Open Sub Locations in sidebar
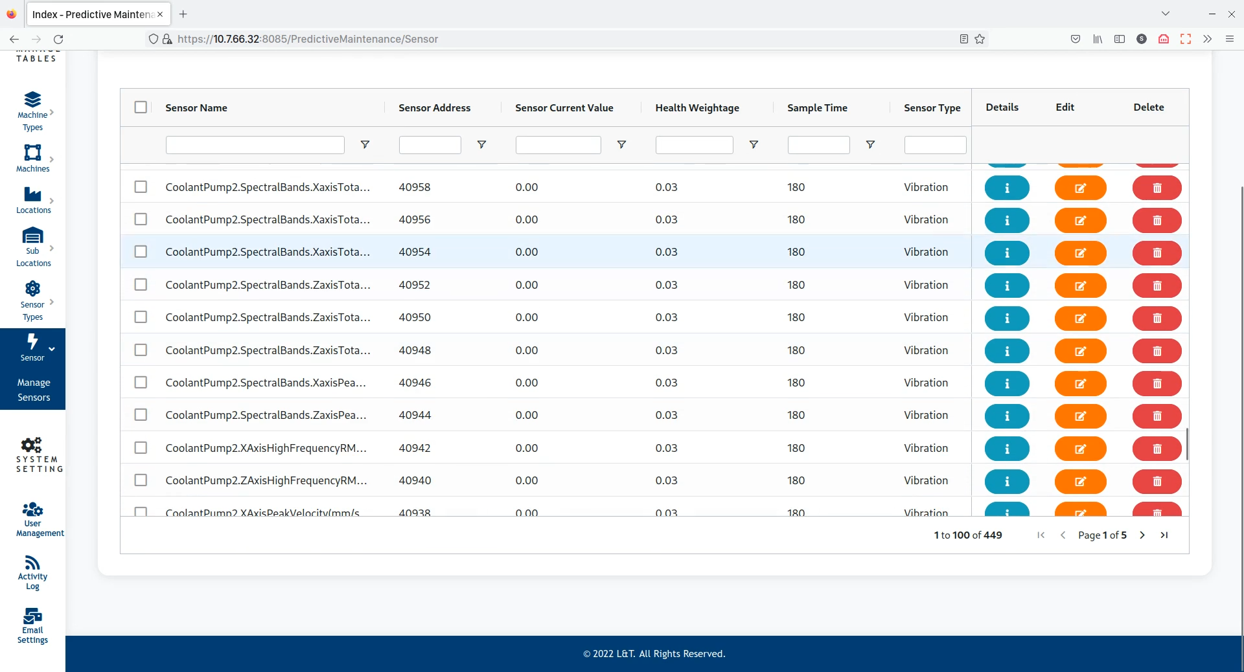Screen dimensions: 1244x672 [x=32, y=247]
